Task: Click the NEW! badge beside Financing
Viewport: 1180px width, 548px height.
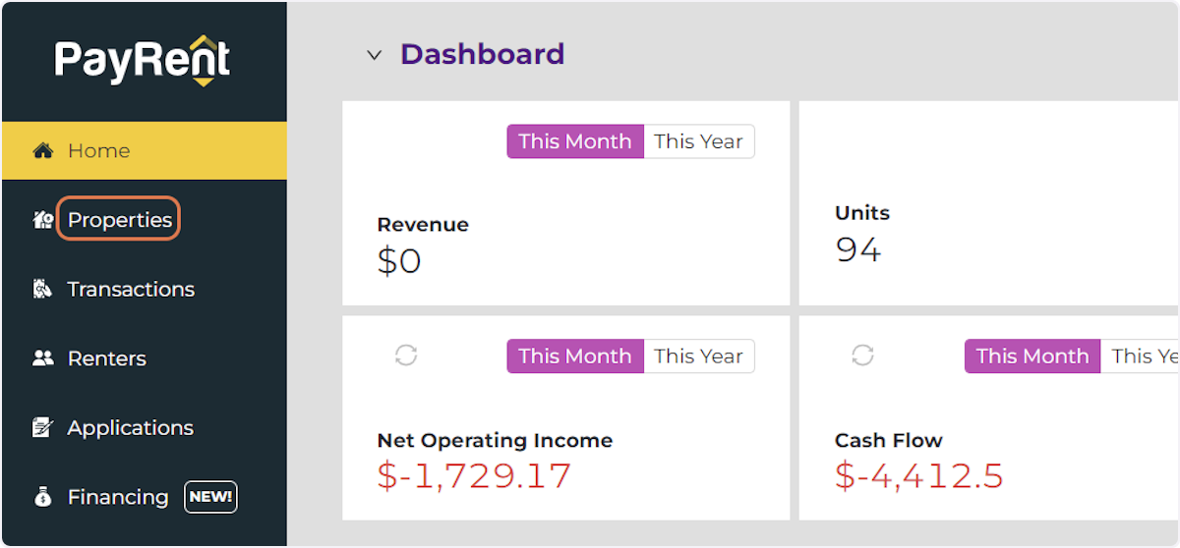Action: (x=210, y=497)
